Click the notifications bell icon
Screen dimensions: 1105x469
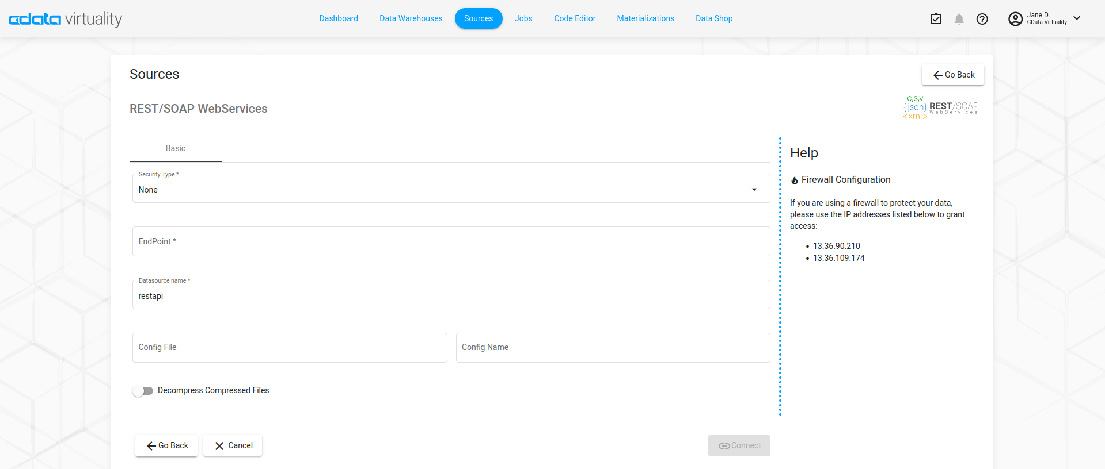point(959,19)
